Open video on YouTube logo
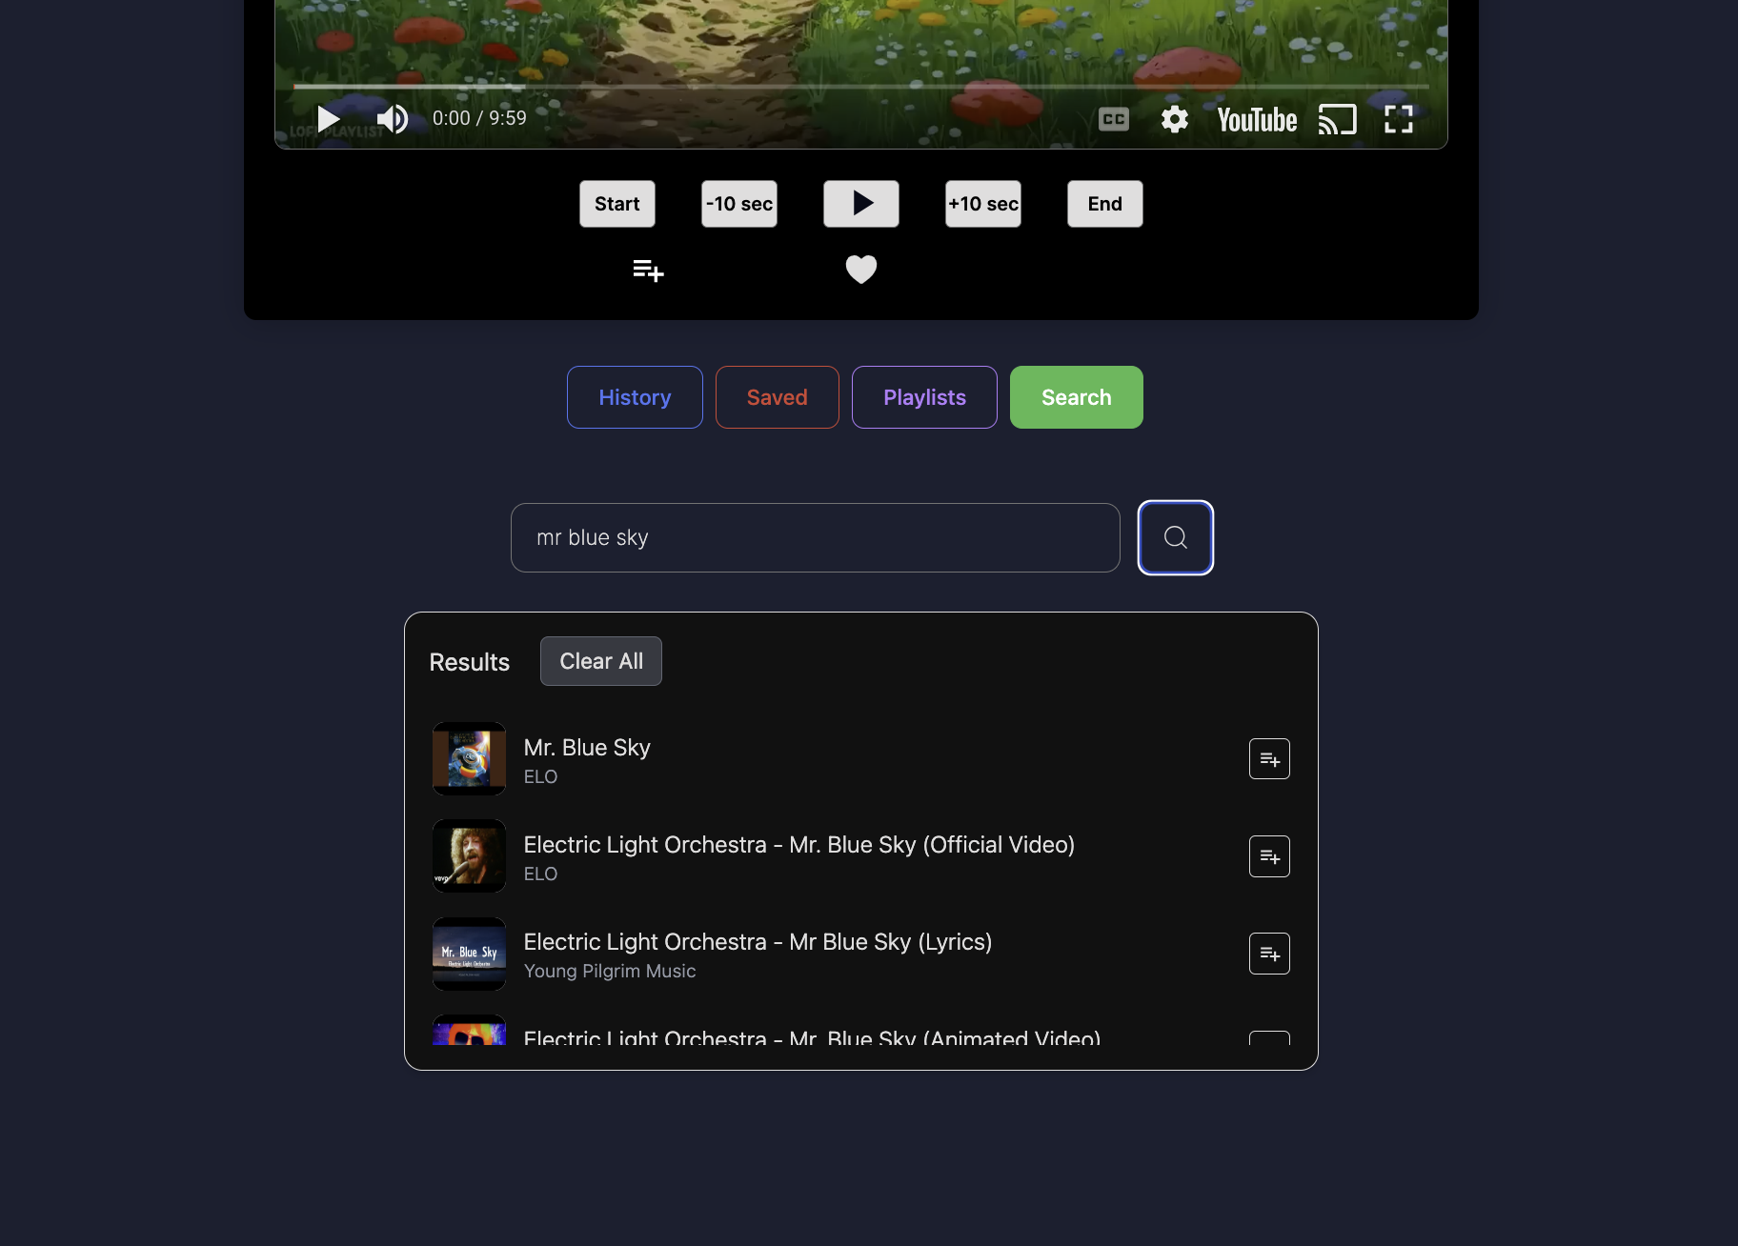The height and width of the screenshot is (1246, 1738). pos(1257,119)
